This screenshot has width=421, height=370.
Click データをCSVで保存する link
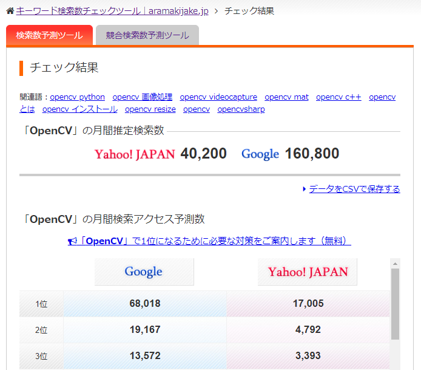[354, 189]
